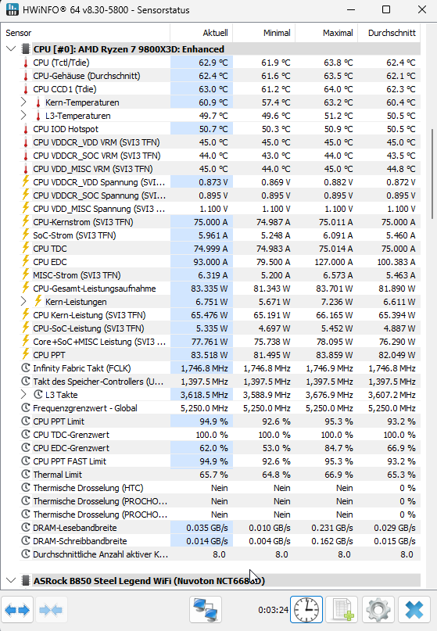Click the 1.100 V current VDD_MISC value
Screen dimensions: 437x631
tap(213, 209)
